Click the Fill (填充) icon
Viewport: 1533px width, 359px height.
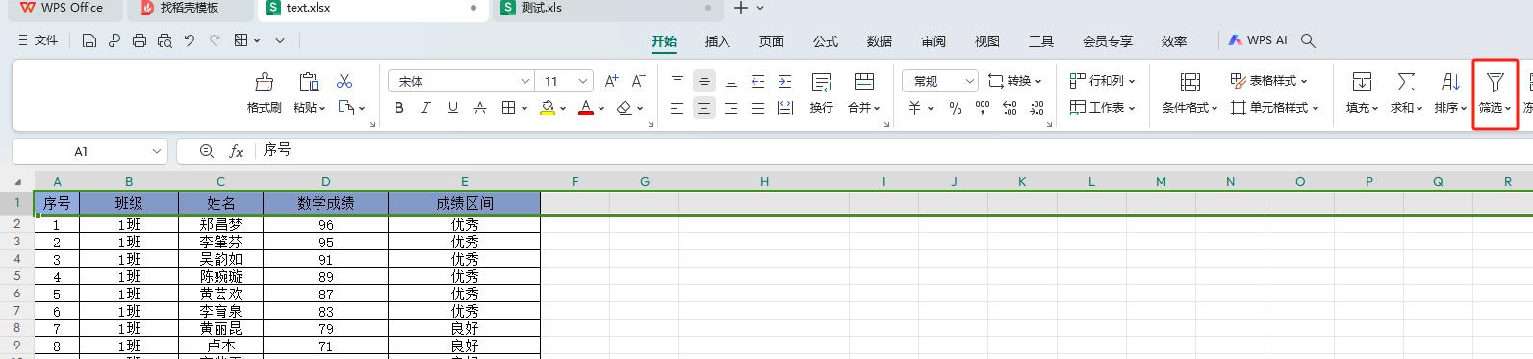[1362, 82]
